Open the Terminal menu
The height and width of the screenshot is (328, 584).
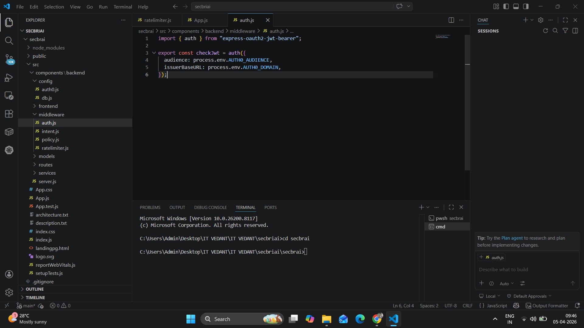[x=123, y=7]
